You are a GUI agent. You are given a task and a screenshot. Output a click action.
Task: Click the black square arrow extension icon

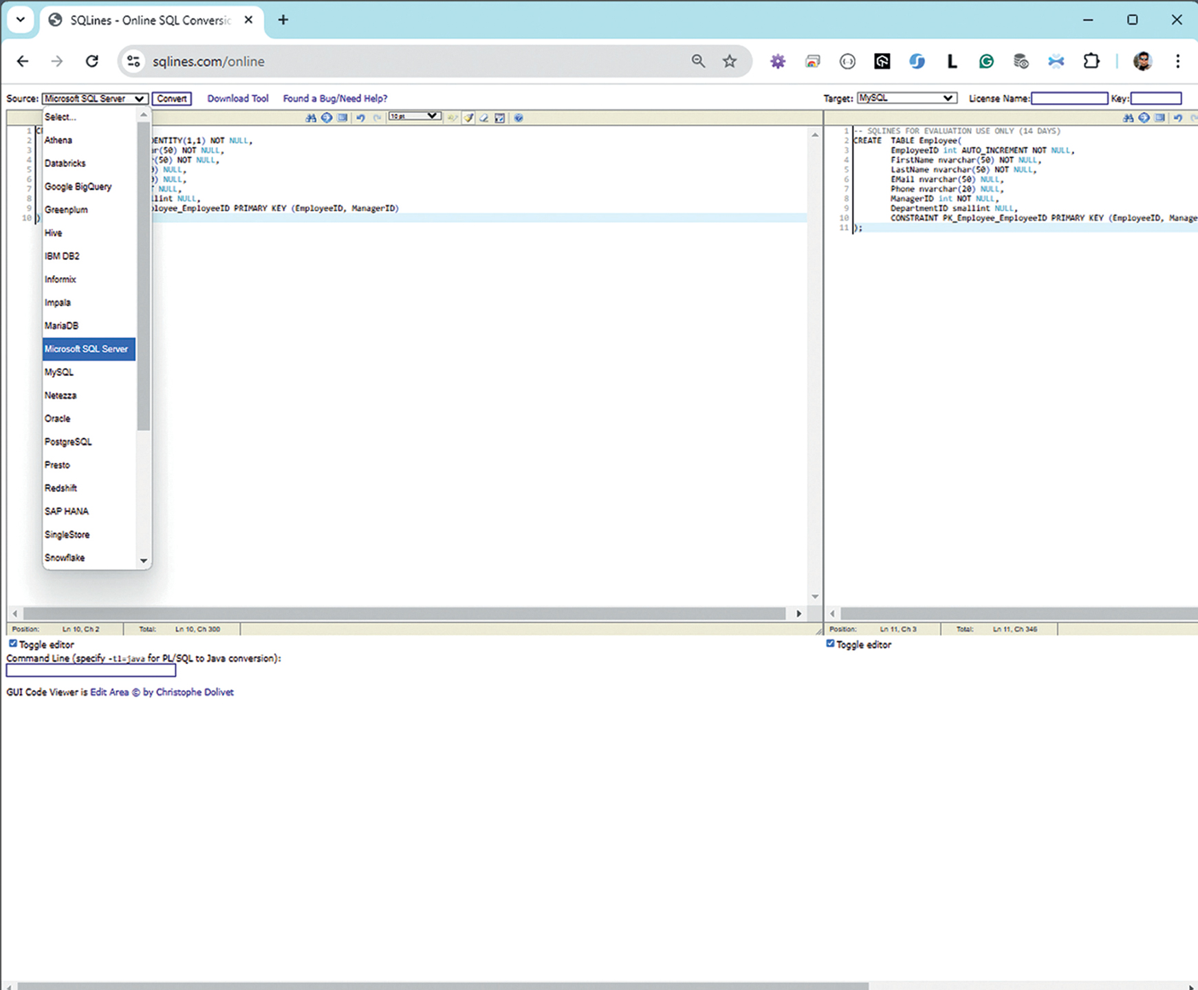pos(882,61)
